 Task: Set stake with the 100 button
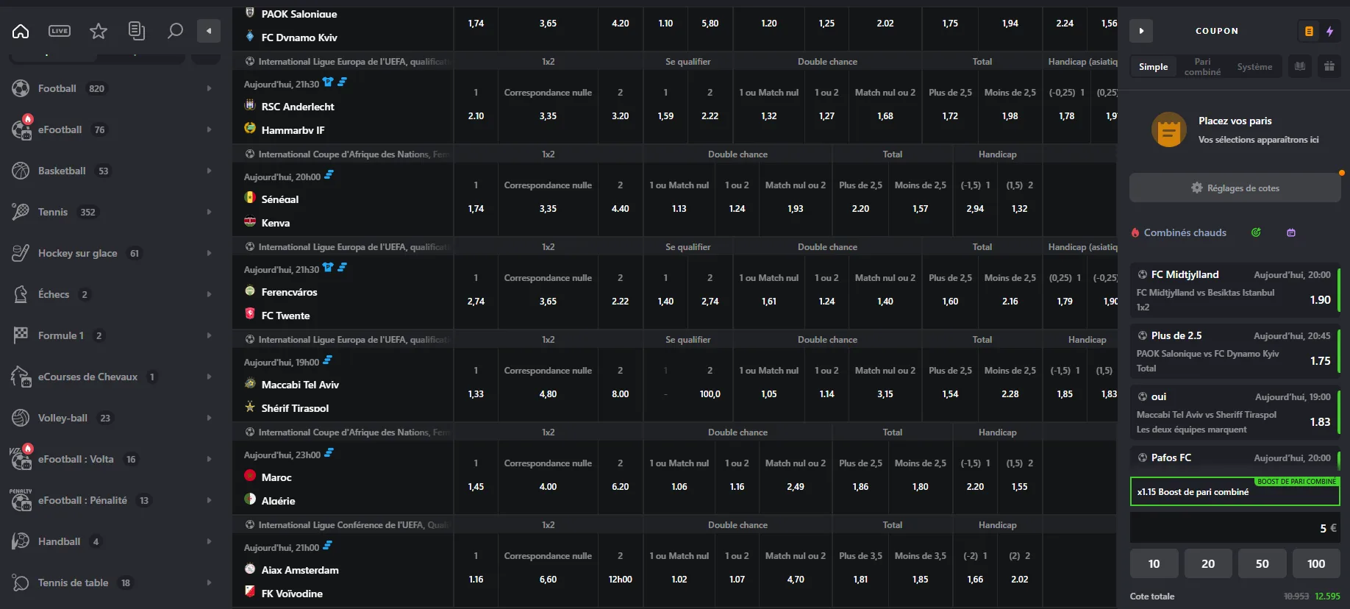(1316, 563)
